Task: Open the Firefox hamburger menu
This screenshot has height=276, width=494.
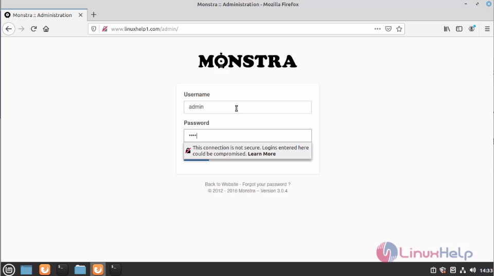Action: [x=487, y=29]
